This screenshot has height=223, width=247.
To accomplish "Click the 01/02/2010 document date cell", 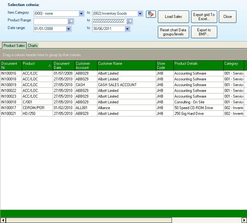I will [x=64, y=108].
